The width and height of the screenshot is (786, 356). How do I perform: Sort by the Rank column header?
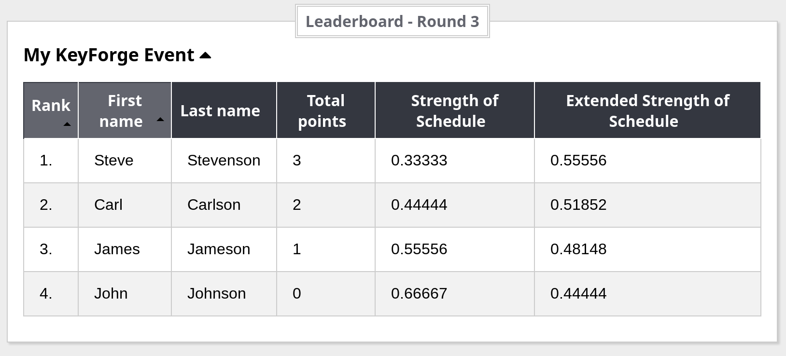(51, 106)
